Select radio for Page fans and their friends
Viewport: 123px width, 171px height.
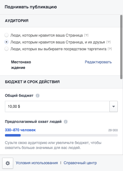click(6, 42)
